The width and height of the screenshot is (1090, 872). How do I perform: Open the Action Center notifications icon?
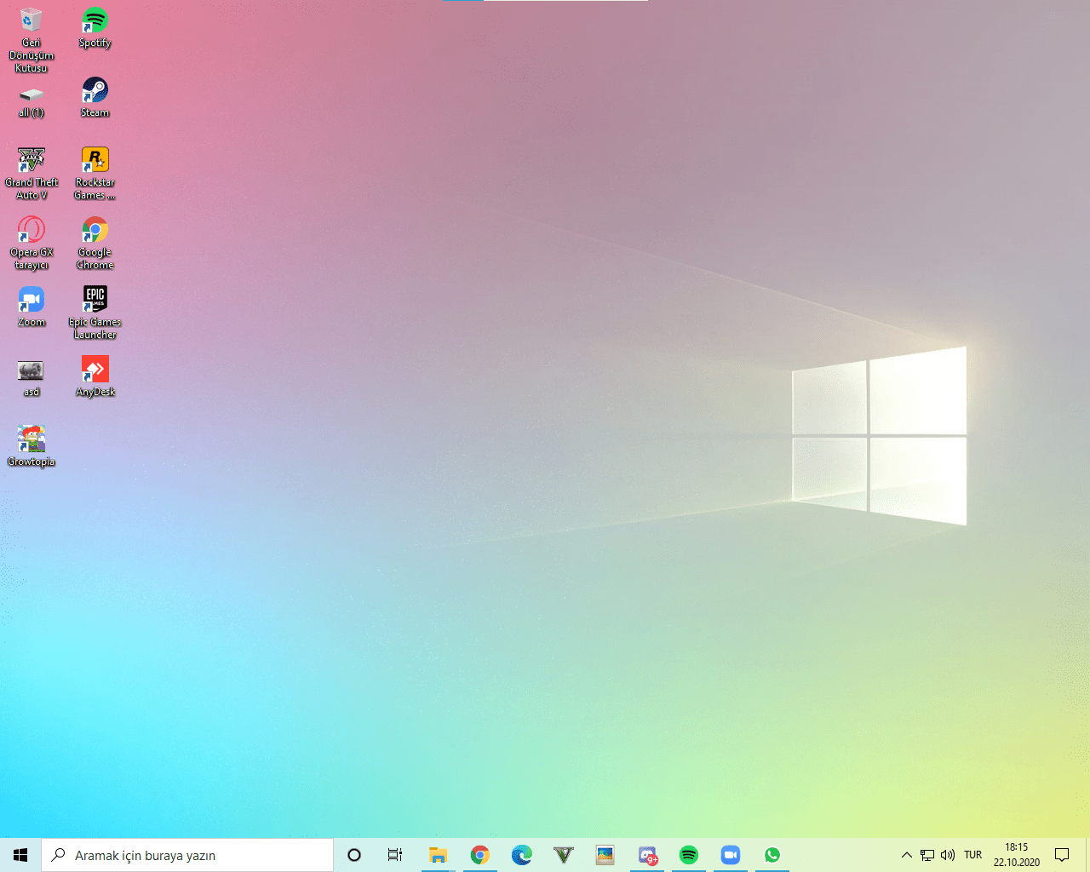[1062, 855]
